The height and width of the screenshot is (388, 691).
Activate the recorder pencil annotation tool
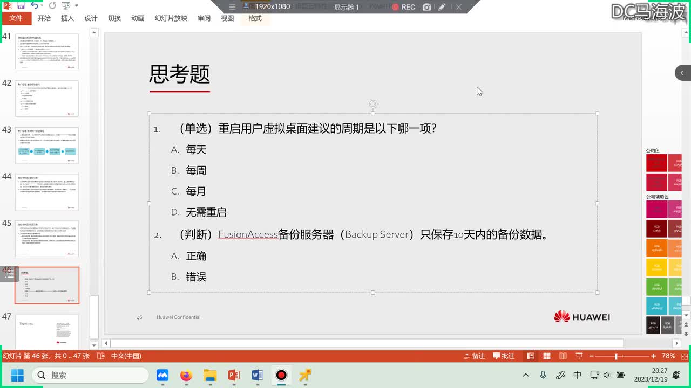pos(442,7)
